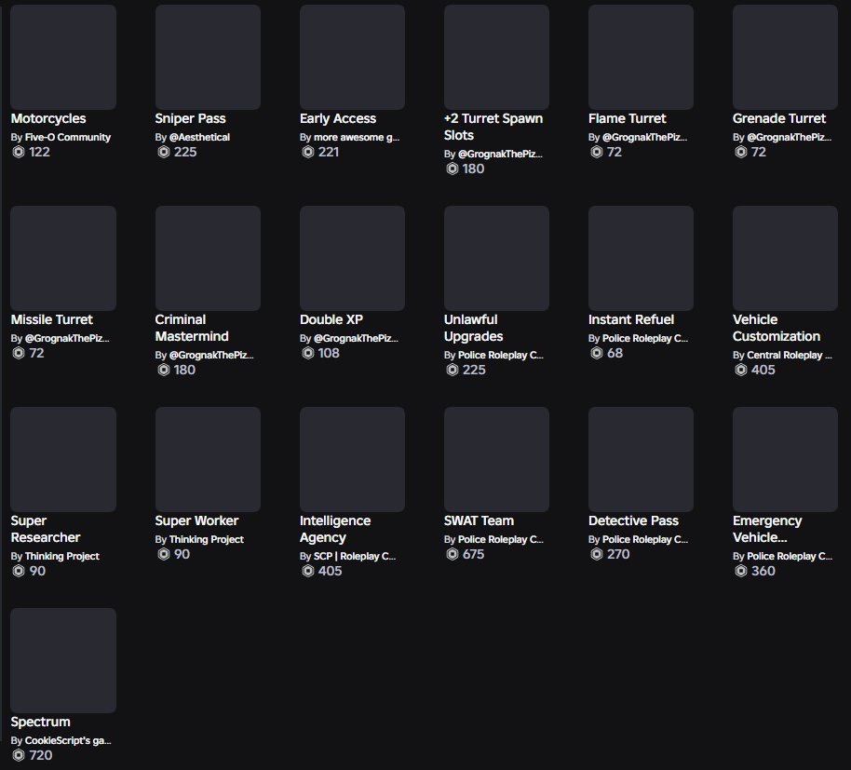Click the Robux icon beside 720
This screenshot has height=770, width=851.
tap(19, 755)
